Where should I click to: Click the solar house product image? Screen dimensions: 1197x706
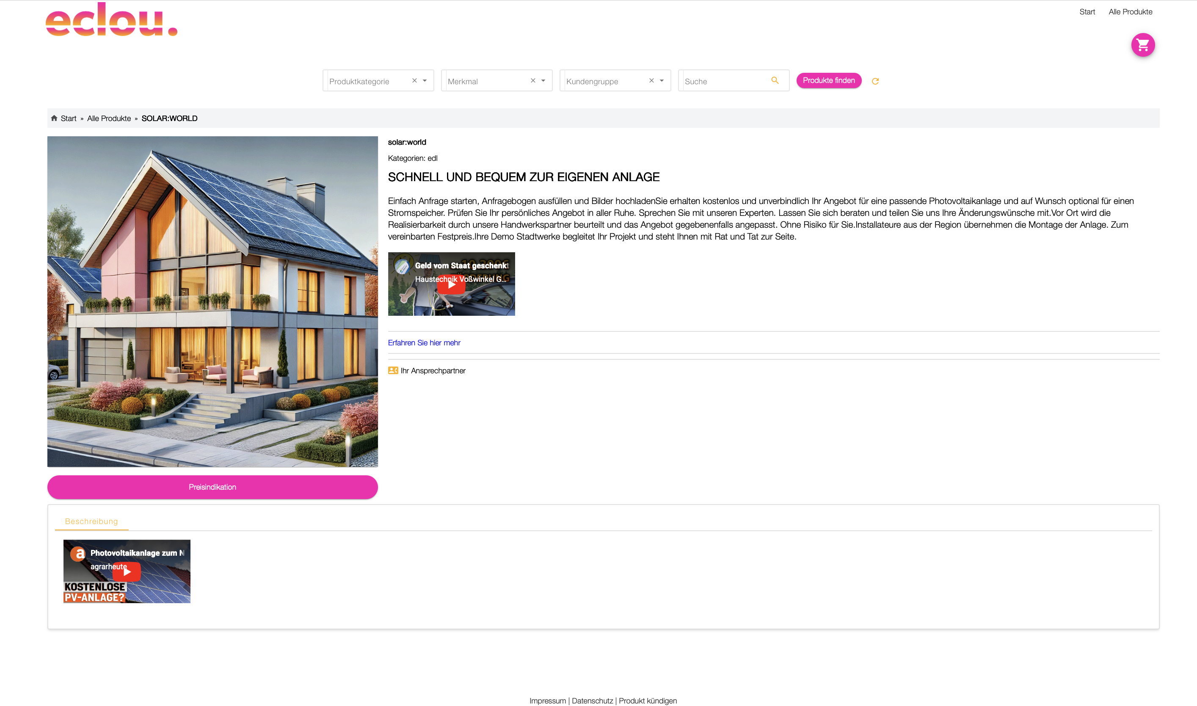212,302
